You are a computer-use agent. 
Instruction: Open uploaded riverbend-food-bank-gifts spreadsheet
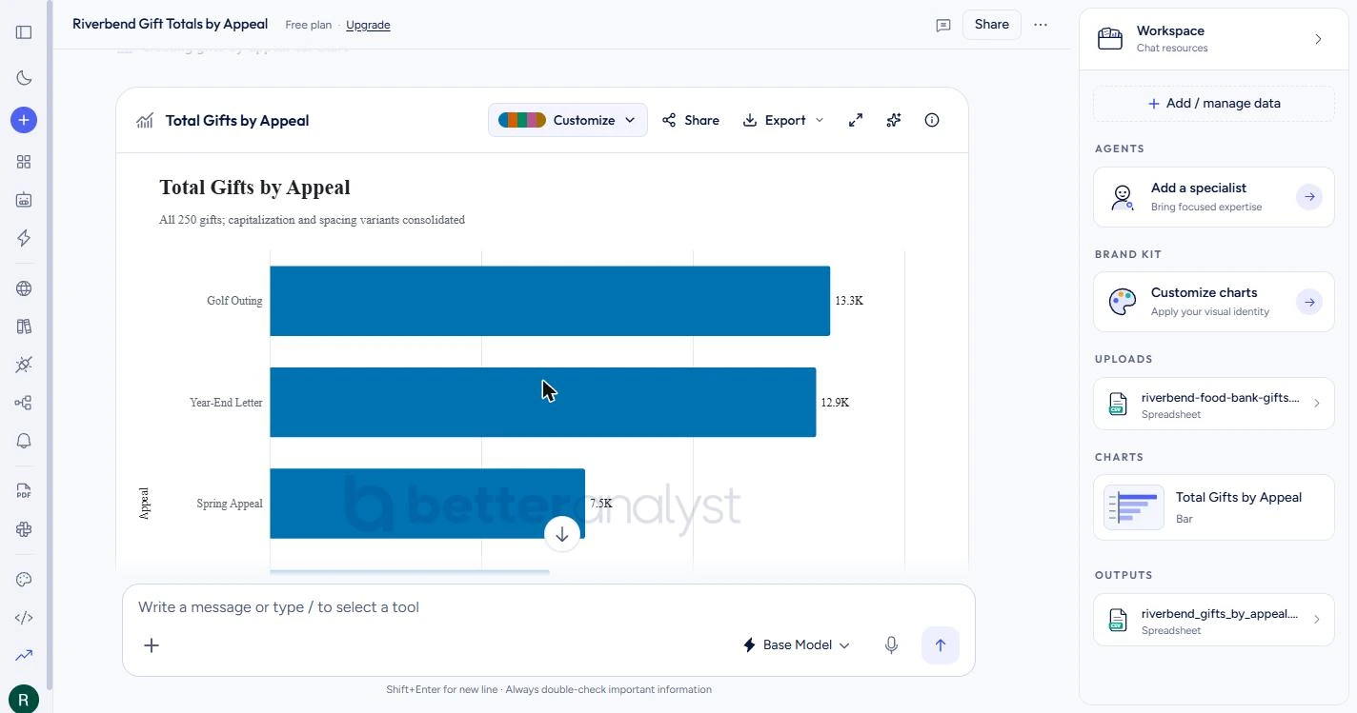pos(1214,404)
